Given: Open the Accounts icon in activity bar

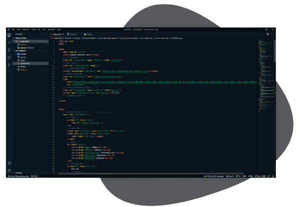Looking at the screenshot, I should pos(9,163).
